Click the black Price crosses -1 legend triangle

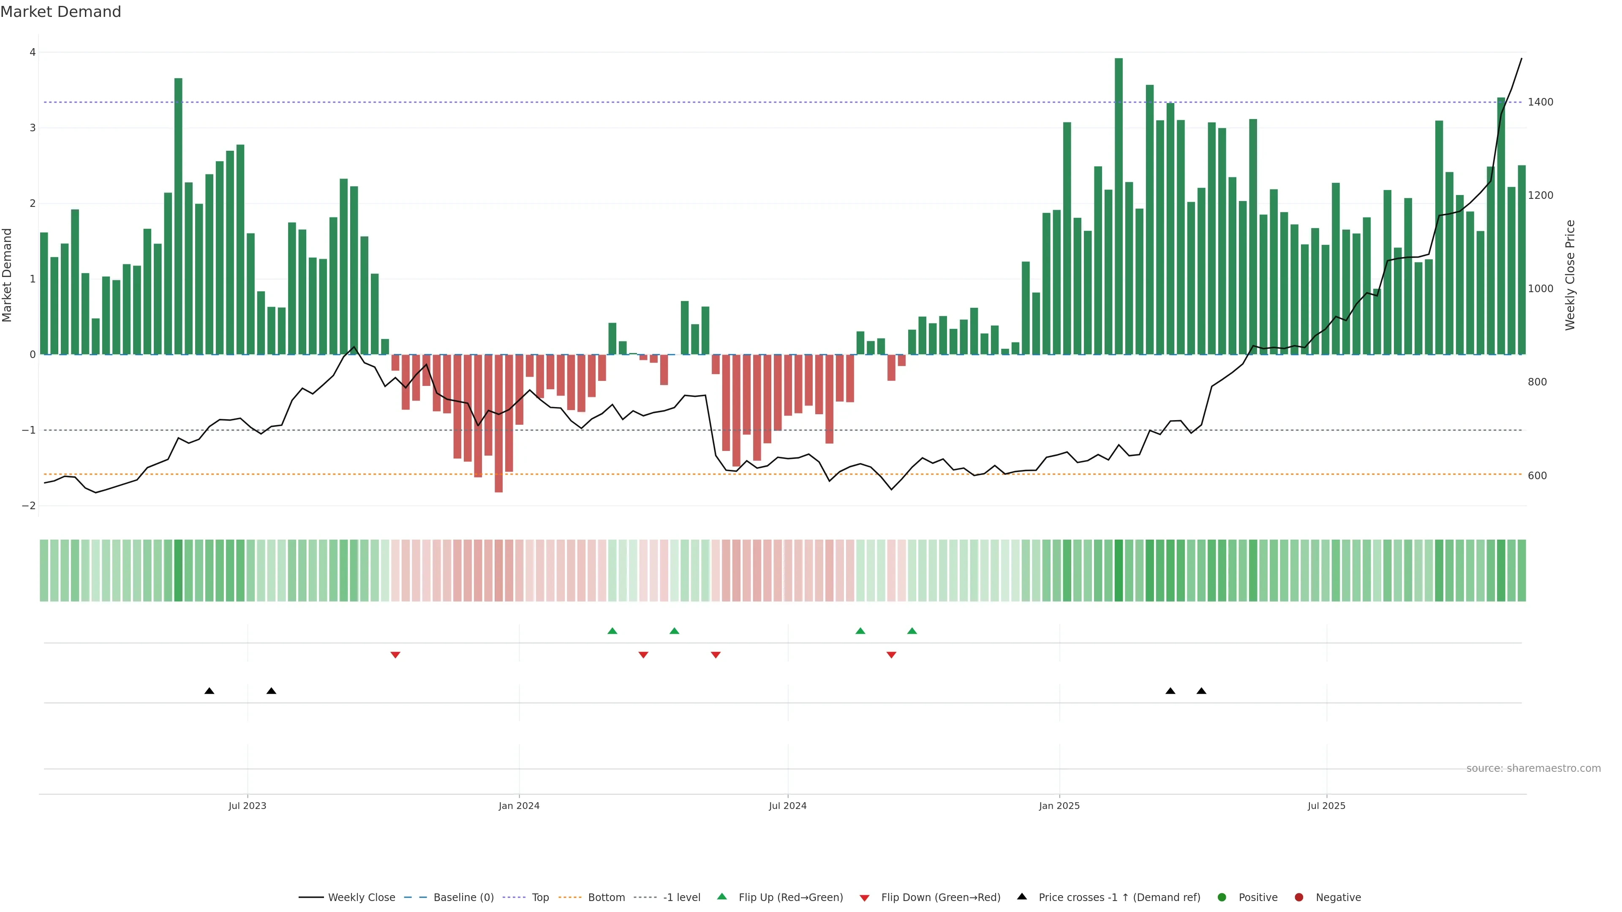point(1022,896)
